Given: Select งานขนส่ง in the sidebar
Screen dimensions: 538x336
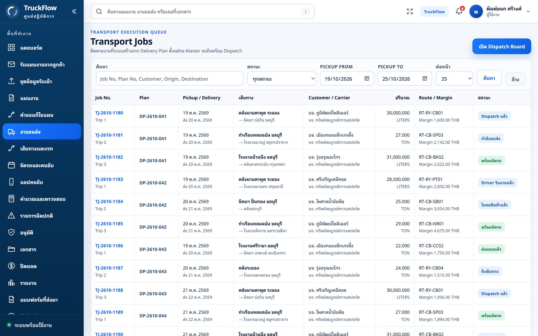Looking at the screenshot, I should [42, 131].
